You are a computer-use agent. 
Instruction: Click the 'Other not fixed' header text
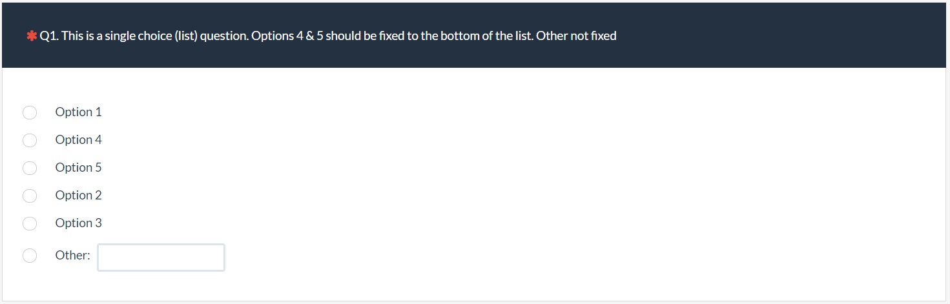[576, 36]
